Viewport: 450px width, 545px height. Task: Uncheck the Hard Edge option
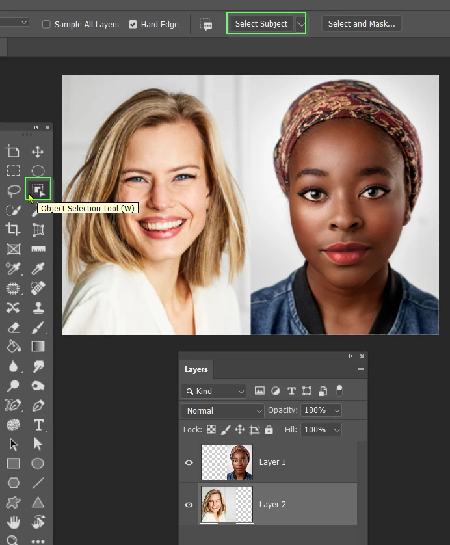pyautogui.click(x=133, y=24)
